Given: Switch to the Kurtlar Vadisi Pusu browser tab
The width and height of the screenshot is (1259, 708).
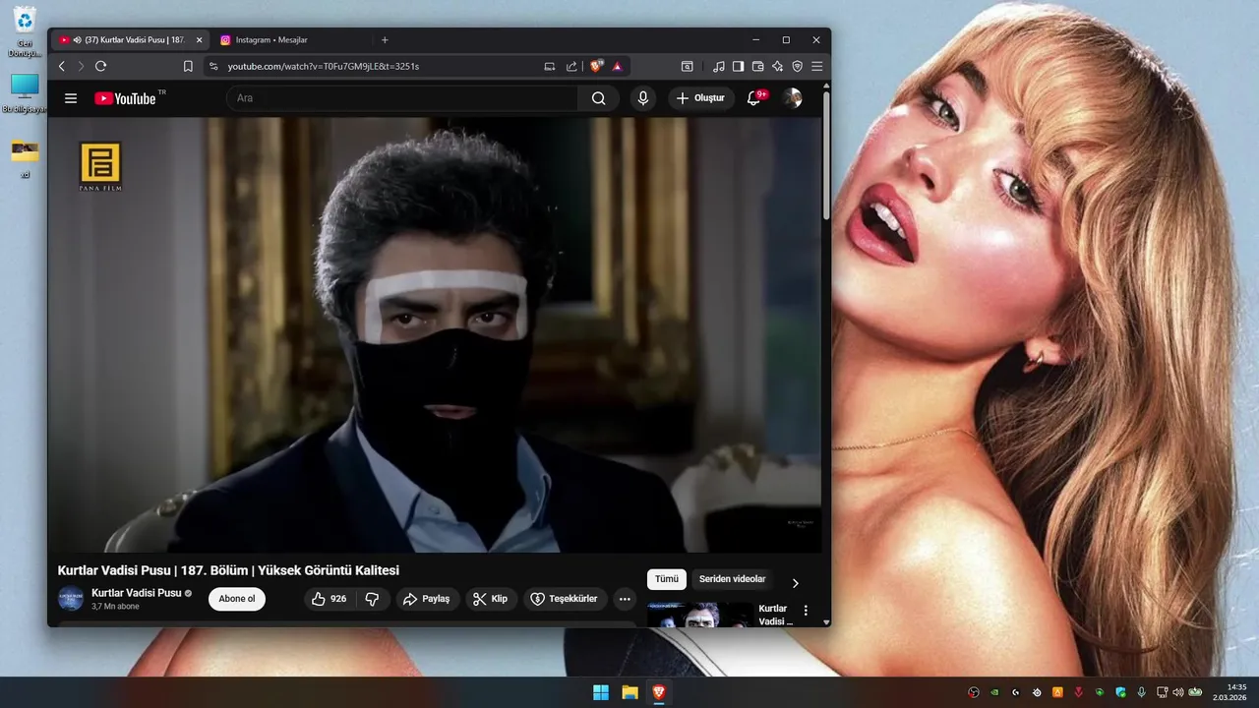Looking at the screenshot, I should (128, 40).
